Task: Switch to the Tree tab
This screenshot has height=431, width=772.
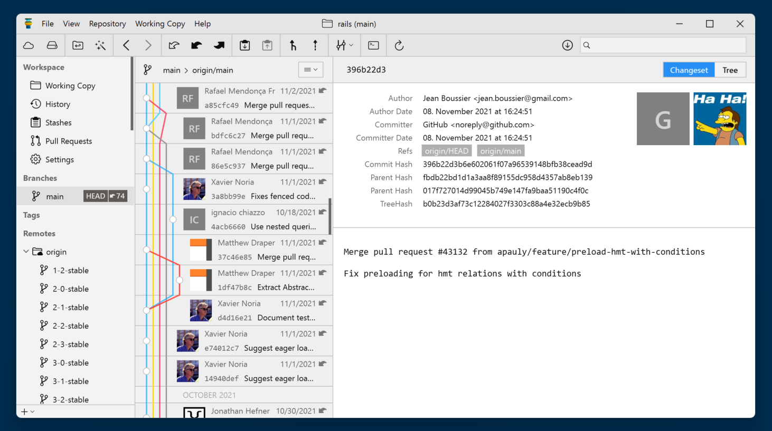Action: click(x=730, y=69)
